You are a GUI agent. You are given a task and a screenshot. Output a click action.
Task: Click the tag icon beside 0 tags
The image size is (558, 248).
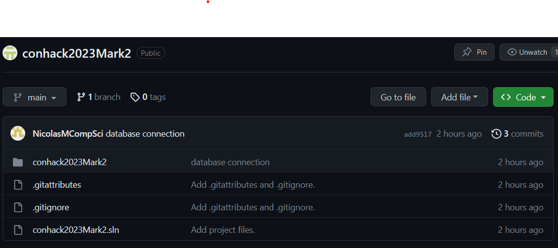[135, 97]
